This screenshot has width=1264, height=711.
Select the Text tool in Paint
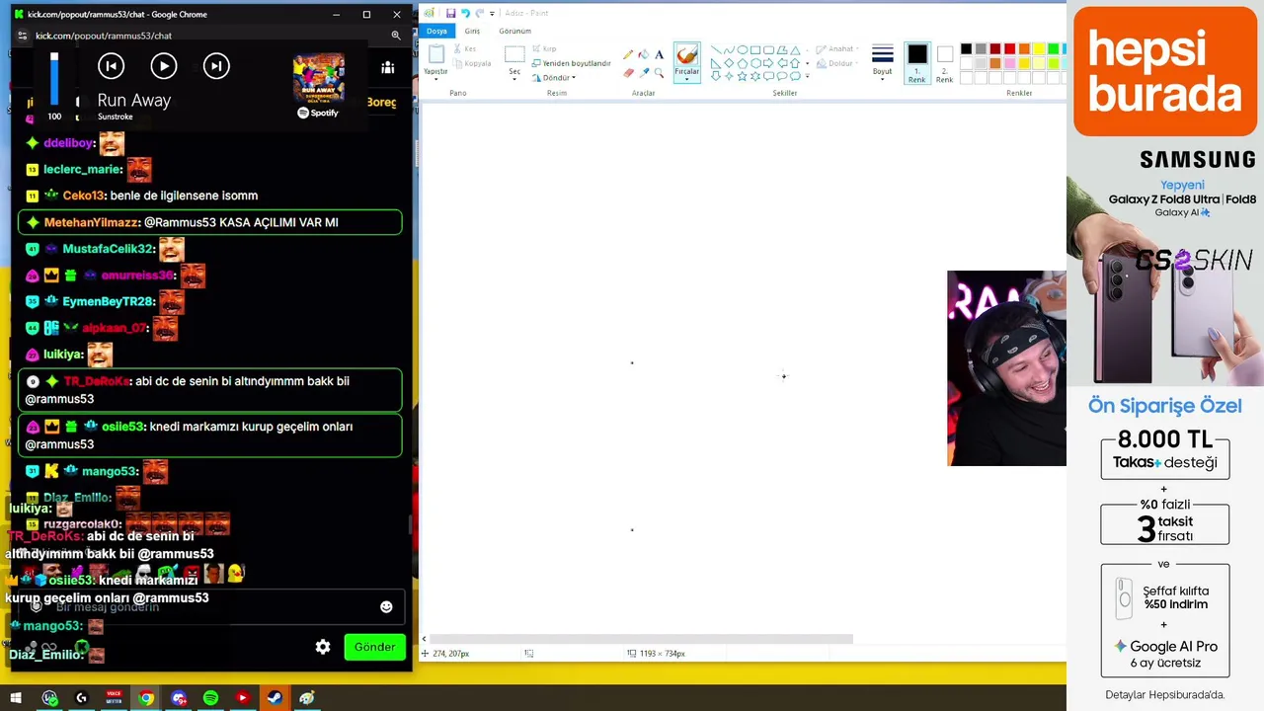pos(659,54)
